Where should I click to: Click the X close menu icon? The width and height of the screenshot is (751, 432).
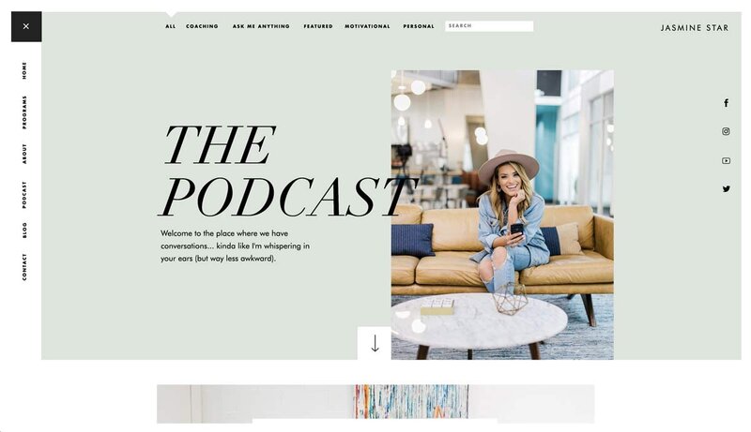click(25, 26)
